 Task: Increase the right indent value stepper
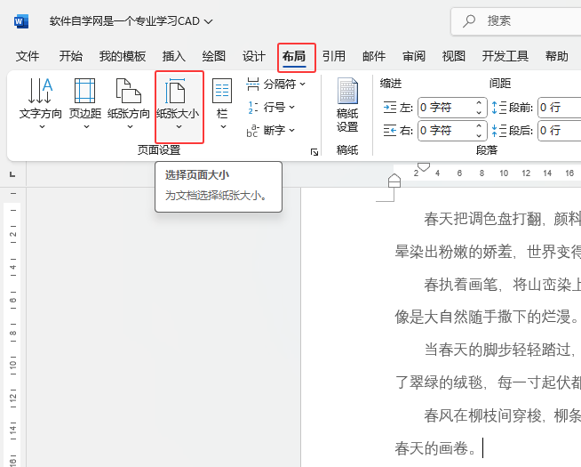(x=479, y=125)
